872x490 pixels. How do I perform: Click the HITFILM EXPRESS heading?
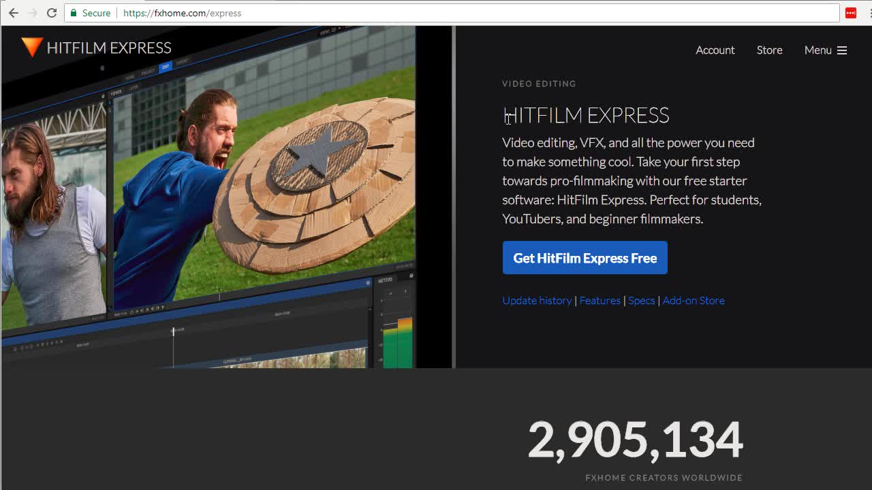click(586, 115)
